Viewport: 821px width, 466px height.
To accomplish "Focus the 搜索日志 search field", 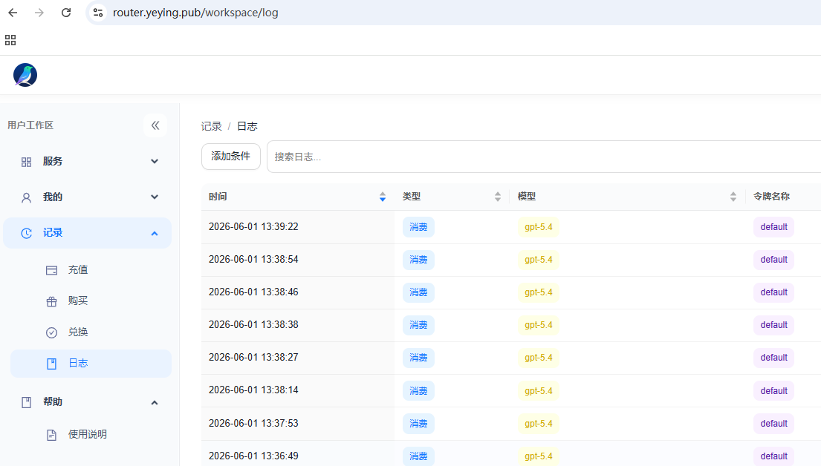I will pyautogui.click(x=545, y=157).
